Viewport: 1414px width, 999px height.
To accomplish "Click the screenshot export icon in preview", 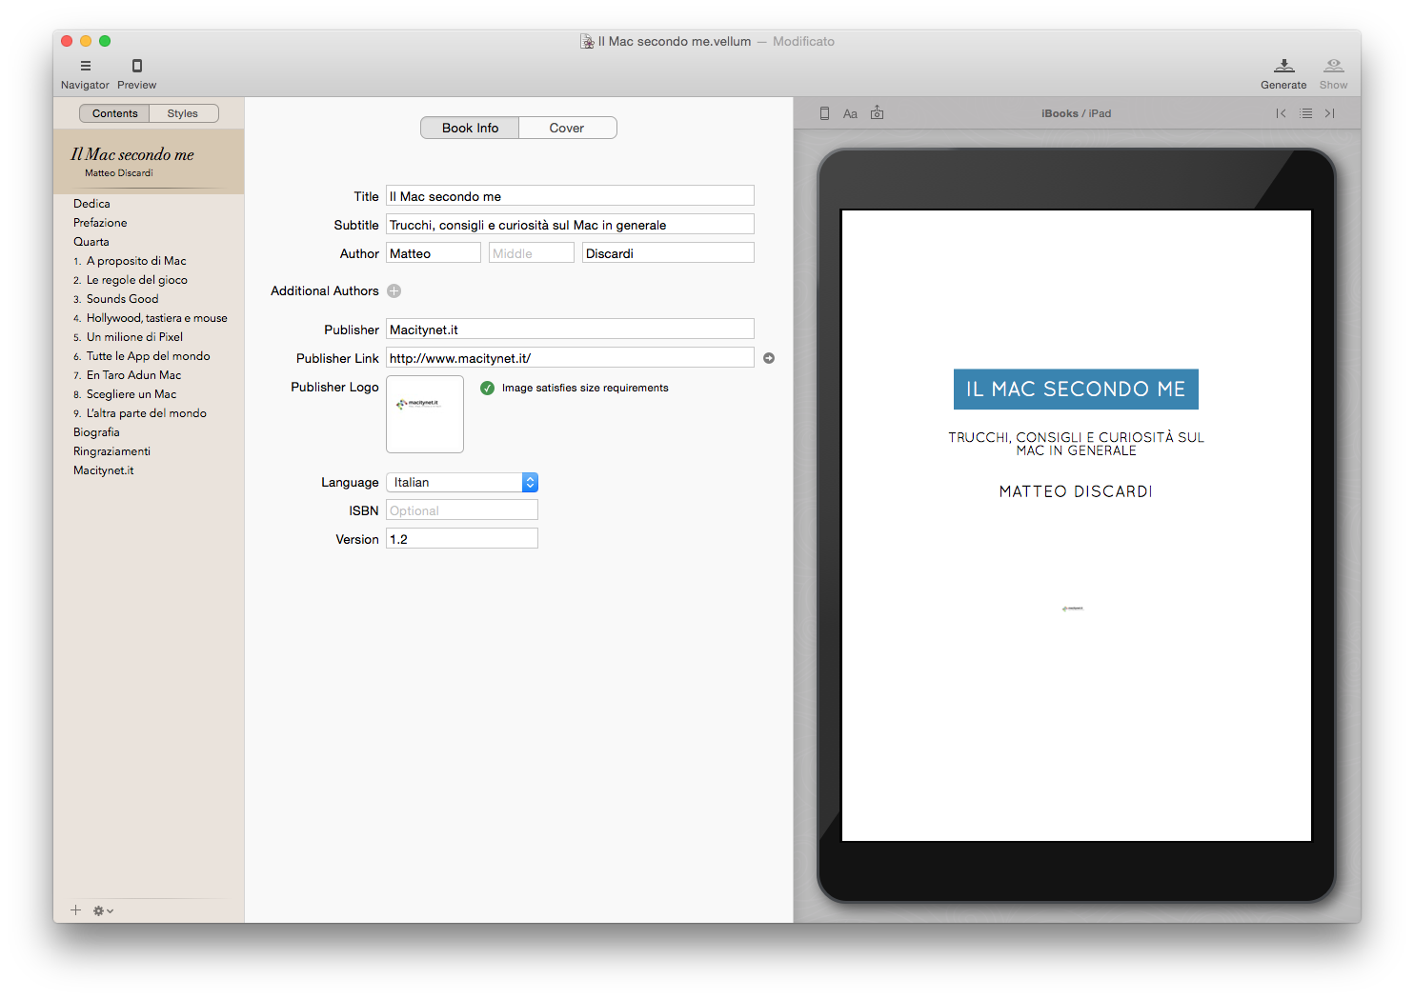I will point(877,112).
